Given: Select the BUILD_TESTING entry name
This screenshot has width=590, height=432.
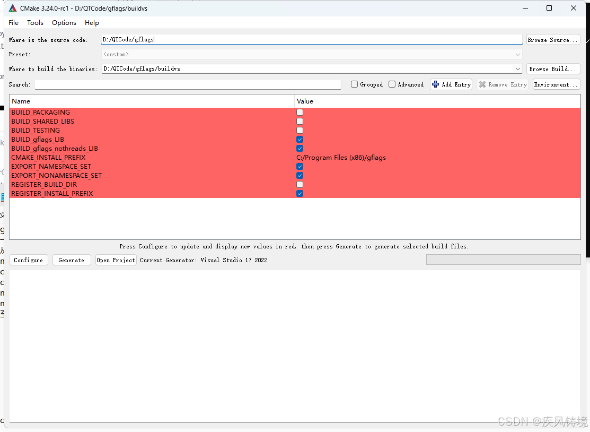Looking at the screenshot, I should (x=36, y=131).
